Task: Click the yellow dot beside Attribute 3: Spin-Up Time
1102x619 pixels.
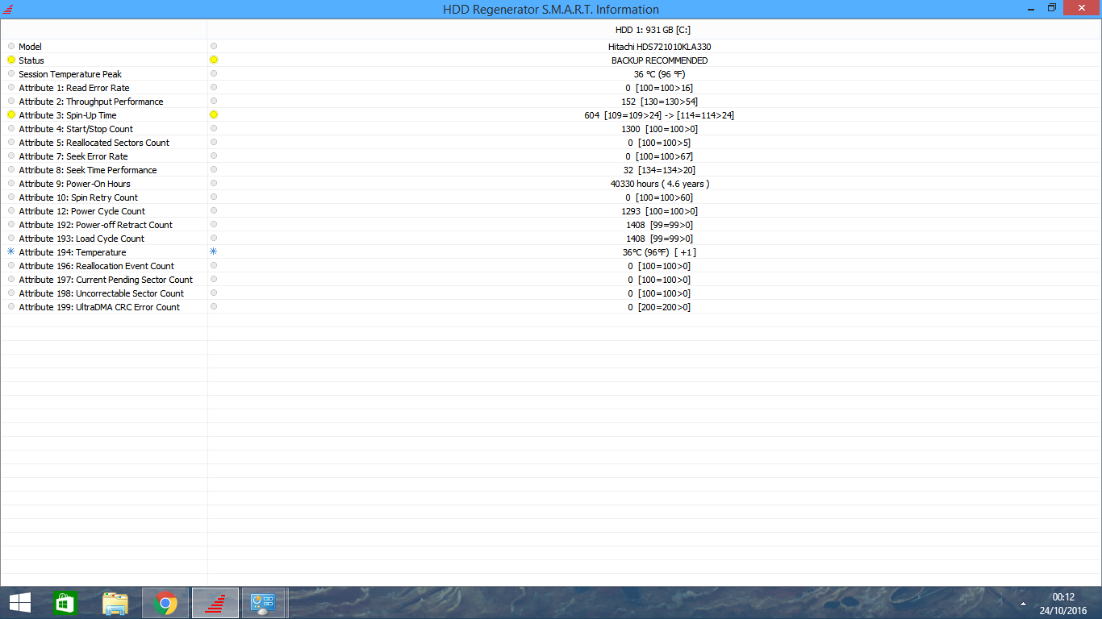Action: [11, 115]
